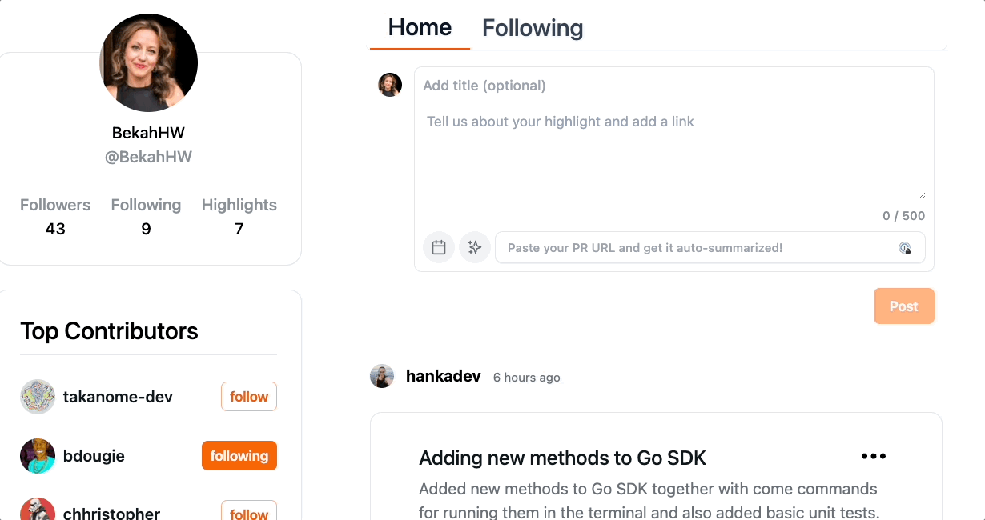
Task: Open the hankadev username link
Action: click(x=444, y=376)
